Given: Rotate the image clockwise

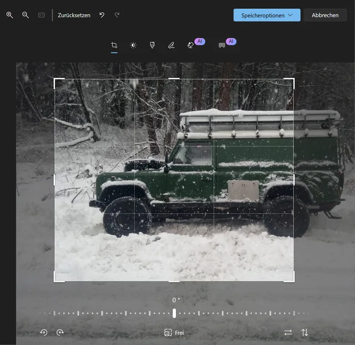Looking at the screenshot, I should tap(60, 332).
